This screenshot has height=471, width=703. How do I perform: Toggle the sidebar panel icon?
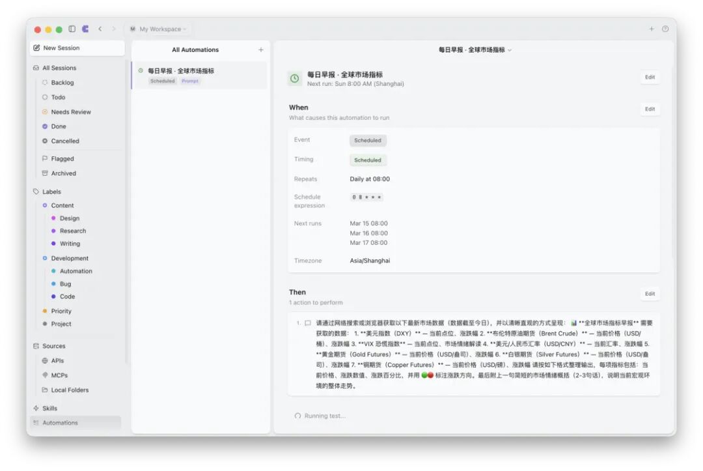pyautogui.click(x=72, y=29)
